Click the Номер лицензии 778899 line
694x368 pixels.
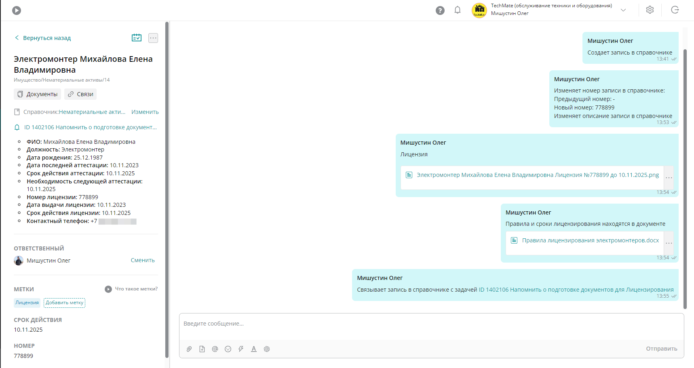pos(63,197)
